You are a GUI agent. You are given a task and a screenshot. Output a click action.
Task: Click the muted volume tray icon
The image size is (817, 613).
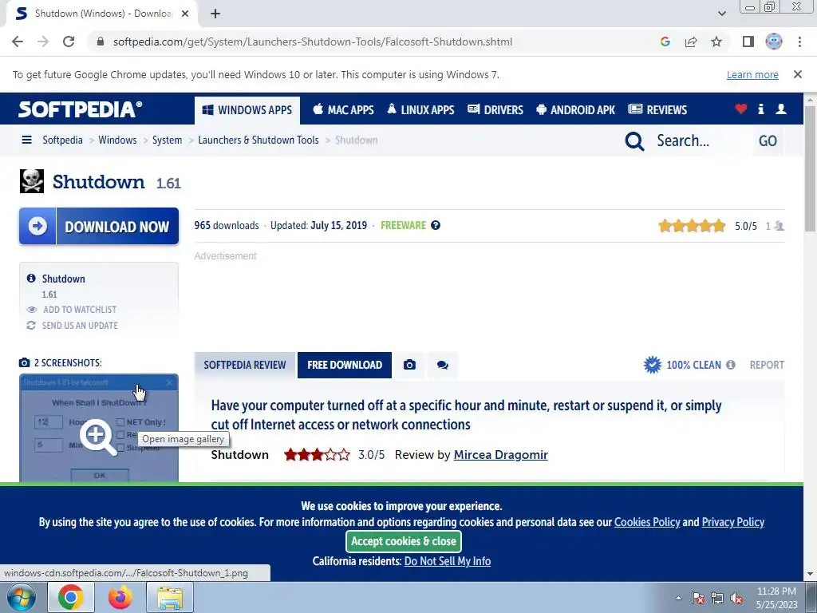pos(736,599)
